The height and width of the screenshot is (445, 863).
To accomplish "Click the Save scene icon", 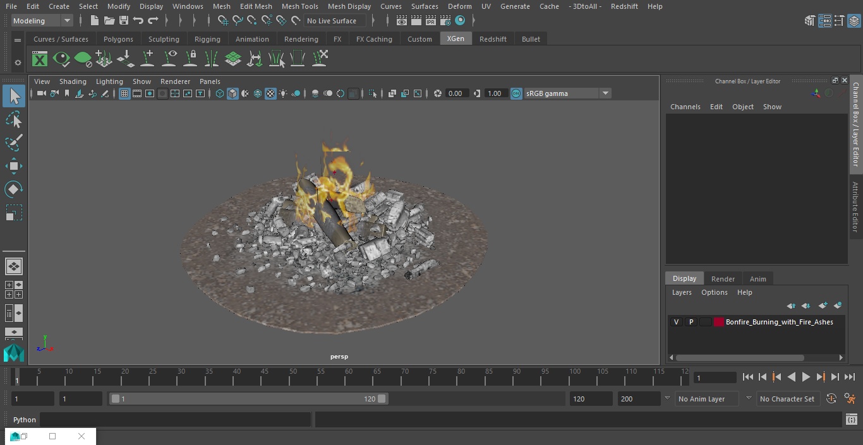I will pos(124,21).
